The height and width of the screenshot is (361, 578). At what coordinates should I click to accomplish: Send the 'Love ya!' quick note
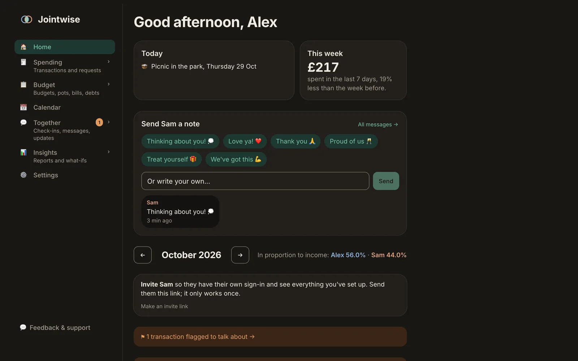tap(245, 141)
